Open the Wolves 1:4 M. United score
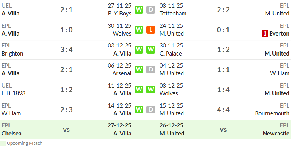 (223, 90)
